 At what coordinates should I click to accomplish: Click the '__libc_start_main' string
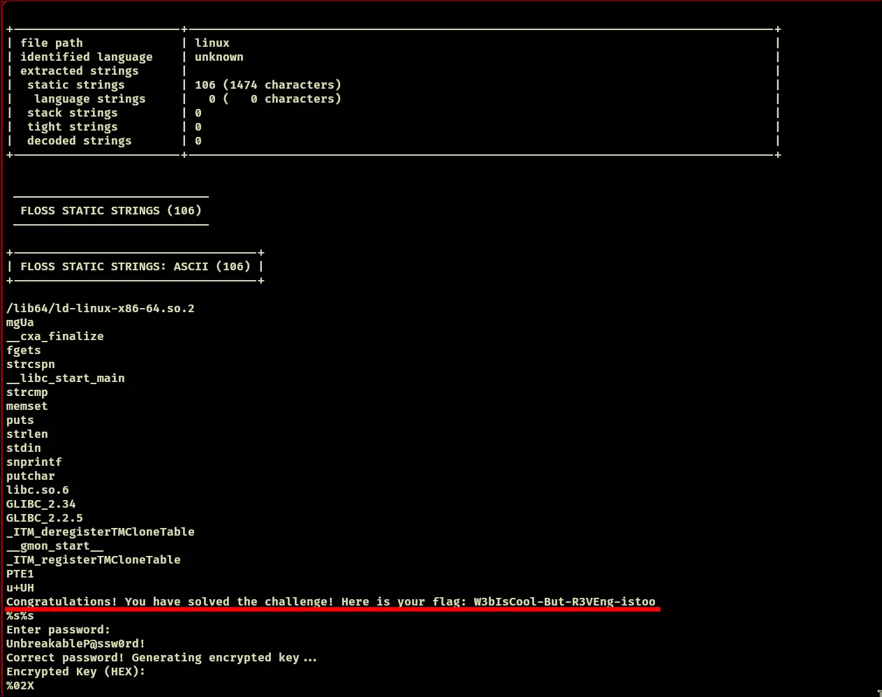(65, 378)
